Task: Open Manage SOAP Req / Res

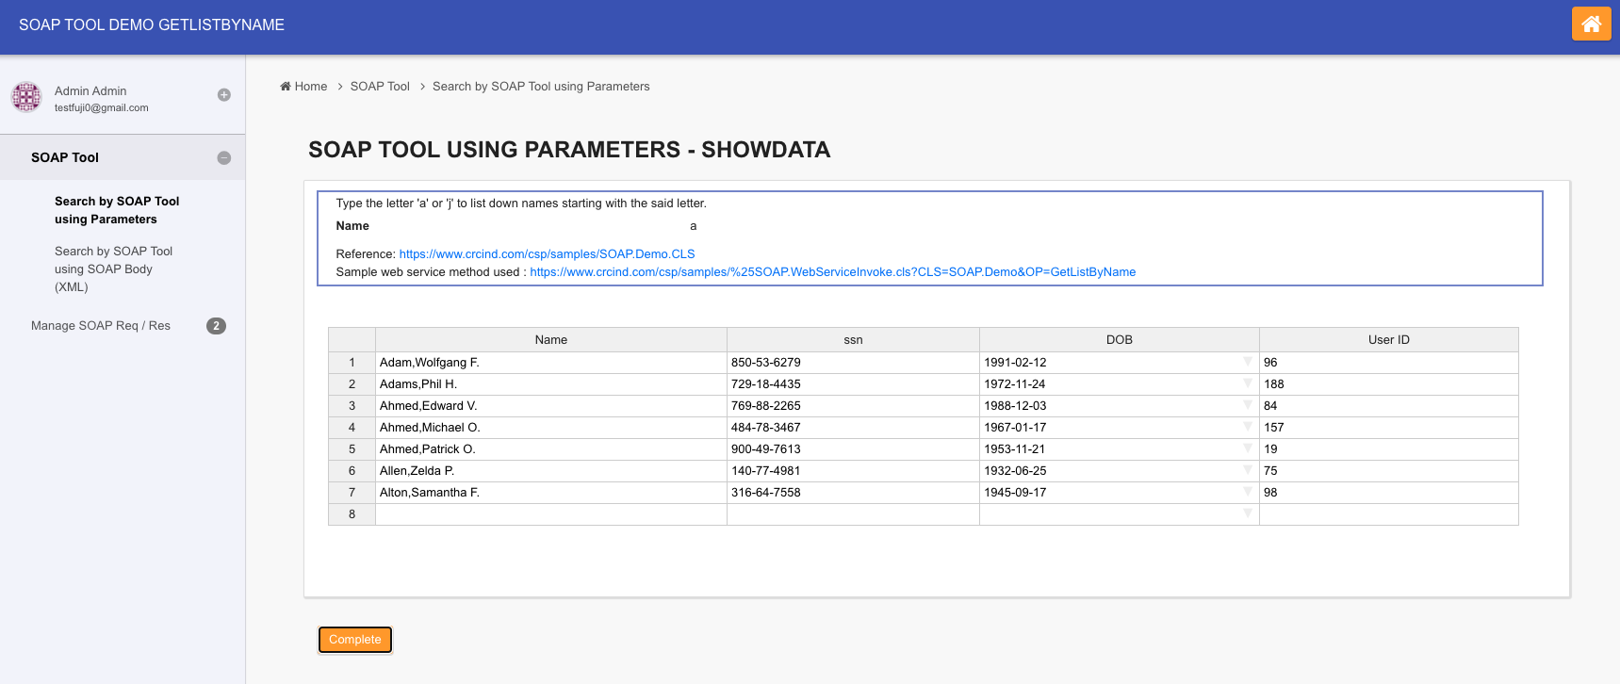Action: (101, 326)
